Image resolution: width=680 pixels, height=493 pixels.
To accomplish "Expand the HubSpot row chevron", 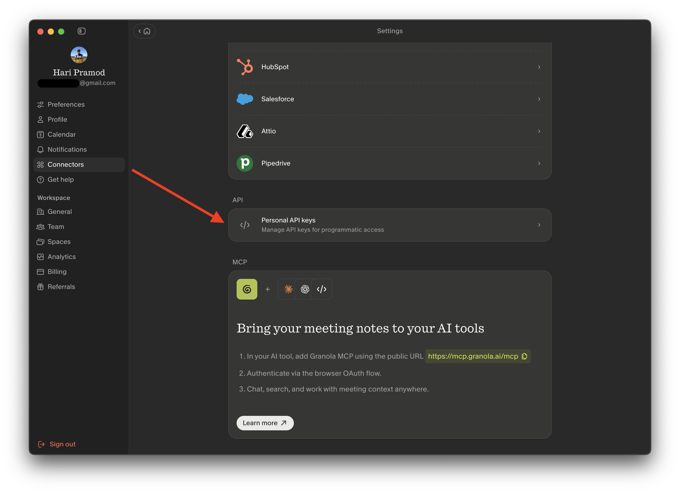I will point(539,67).
